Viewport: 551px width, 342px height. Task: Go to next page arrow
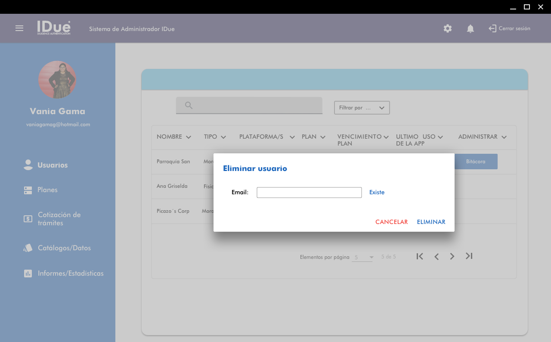click(x=452, y=256)
